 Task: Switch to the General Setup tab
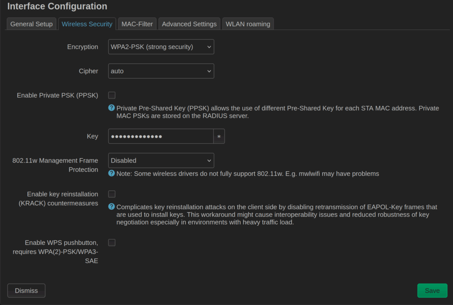pos(31,24)
